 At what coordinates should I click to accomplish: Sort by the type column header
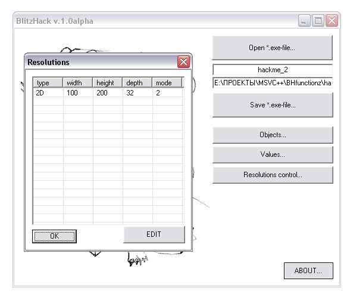(48, 83)
